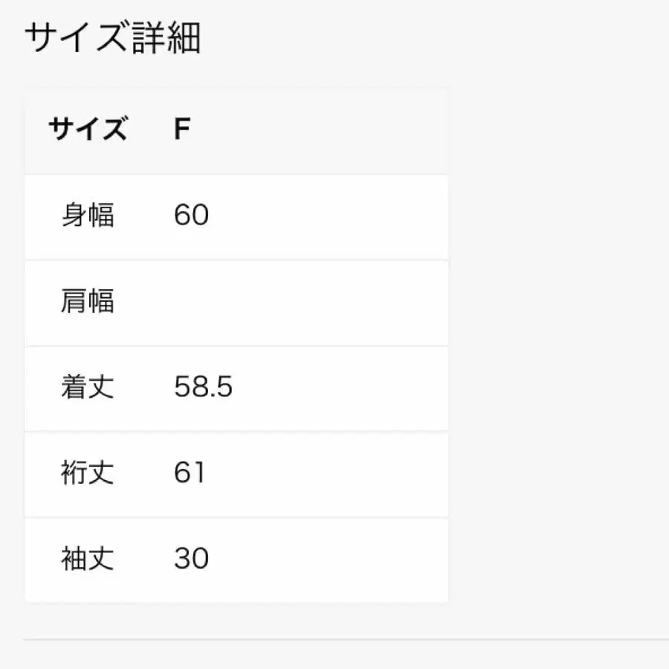Click the 袖丈 value 30
This screenshot has height=669, width=669.
[191, 558]
